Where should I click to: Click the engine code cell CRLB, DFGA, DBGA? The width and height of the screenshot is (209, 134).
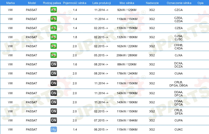tap(179, 84)
